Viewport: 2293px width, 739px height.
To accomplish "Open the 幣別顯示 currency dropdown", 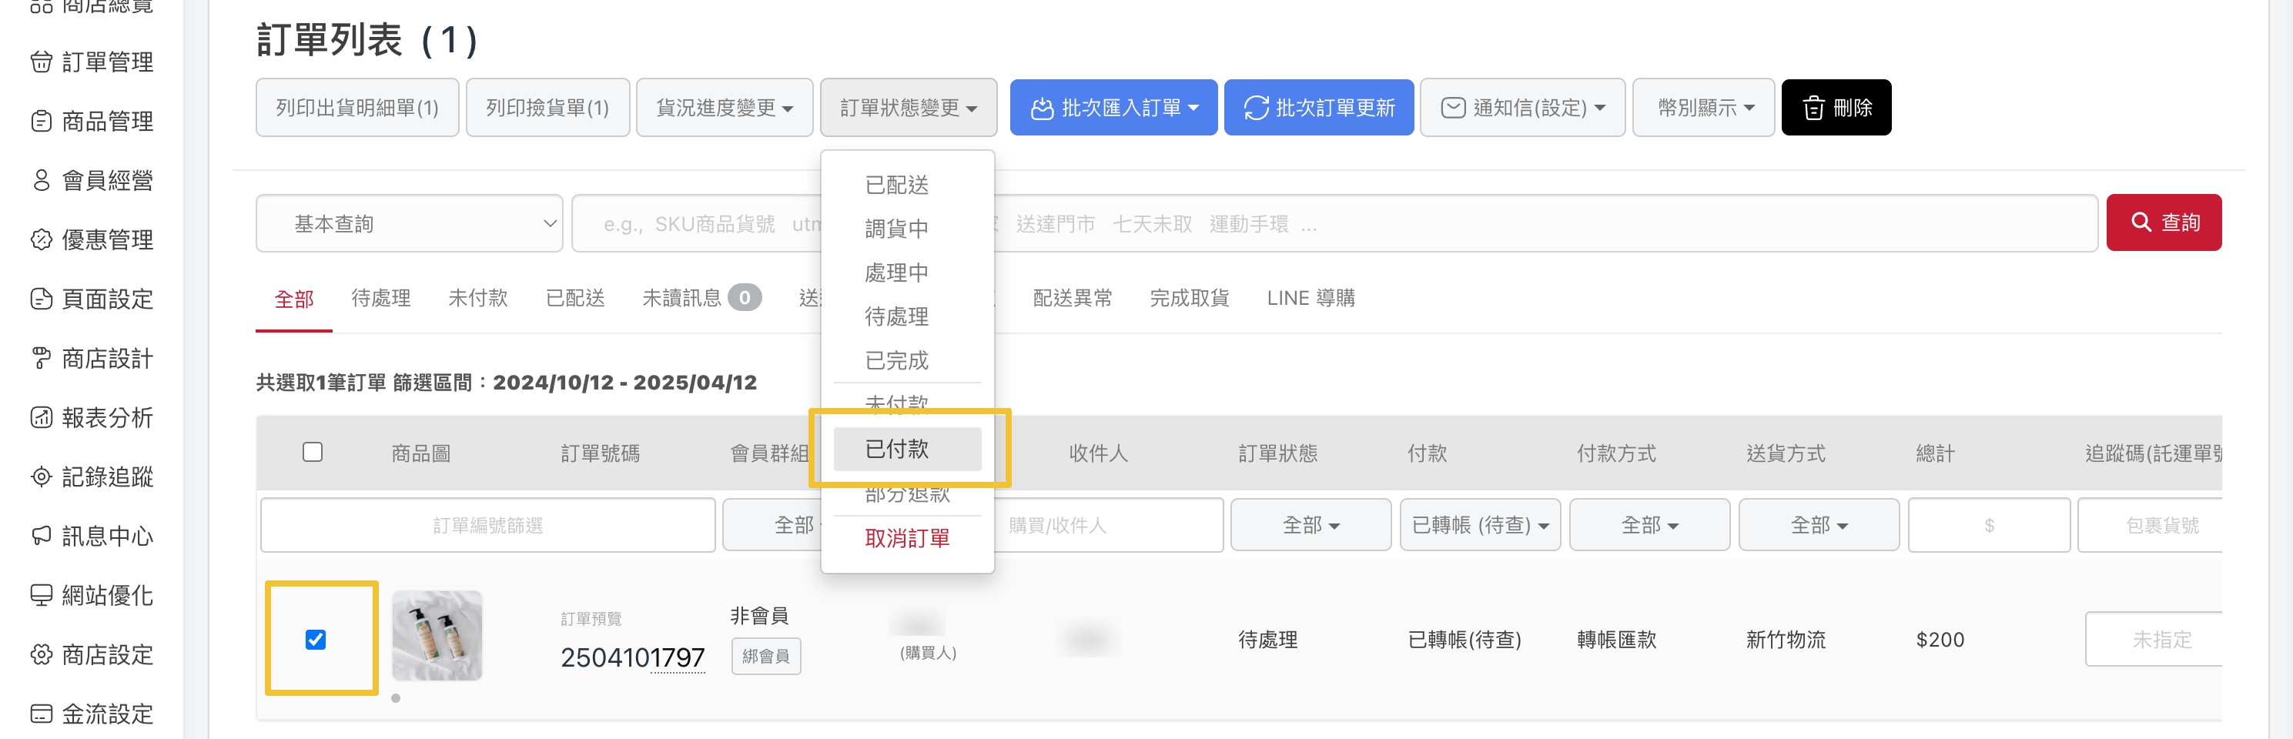I will pos(1704,108).
